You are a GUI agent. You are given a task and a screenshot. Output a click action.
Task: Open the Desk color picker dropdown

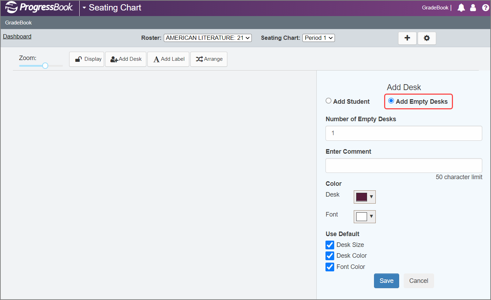(x=365, y=197)
